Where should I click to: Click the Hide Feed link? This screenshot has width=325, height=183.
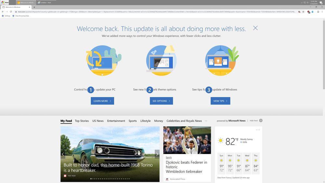tap(253, 120)
